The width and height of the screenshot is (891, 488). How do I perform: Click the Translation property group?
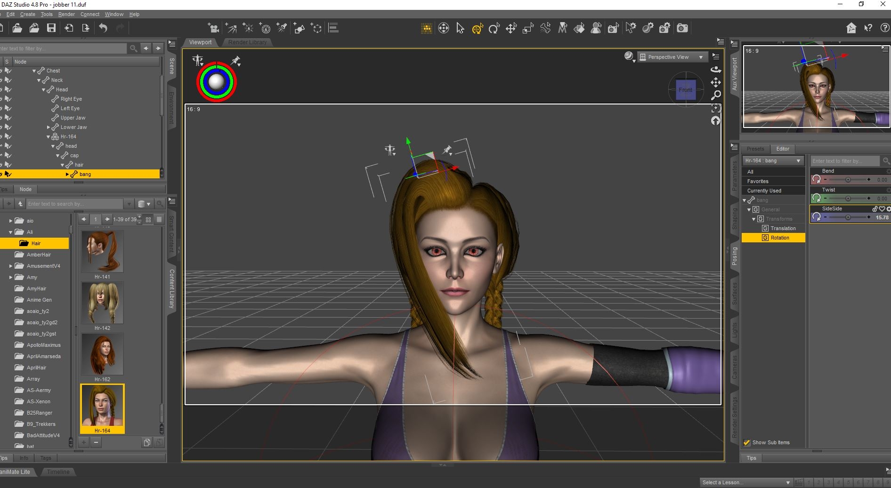coord(783,228)
